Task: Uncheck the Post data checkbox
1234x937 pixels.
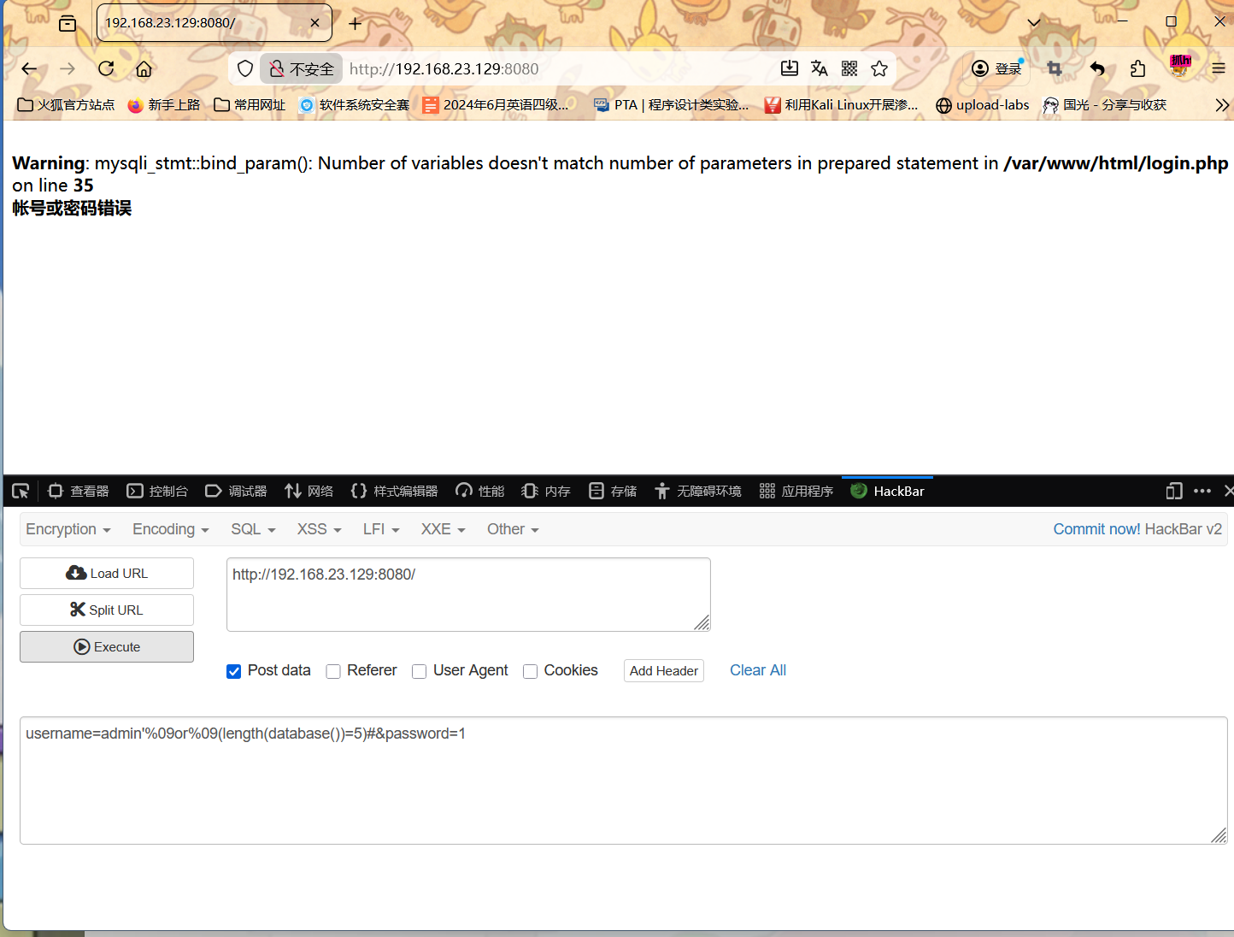Action: 233,671
